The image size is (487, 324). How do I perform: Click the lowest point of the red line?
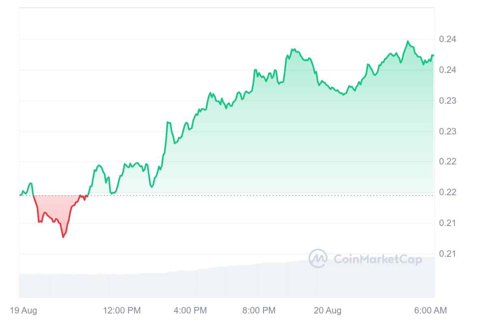[x=63, y=237]
